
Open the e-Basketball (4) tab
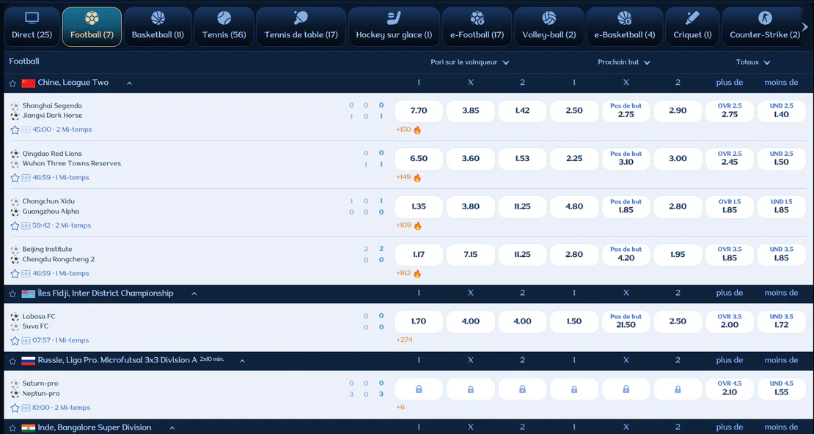coord(625,26)
